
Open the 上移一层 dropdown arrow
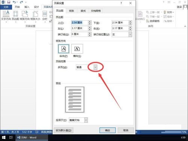[x=162, y=12]
